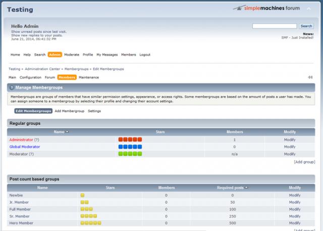The image size is (323, 231).
Task: Modify the Full Member group
Action: 295,209
